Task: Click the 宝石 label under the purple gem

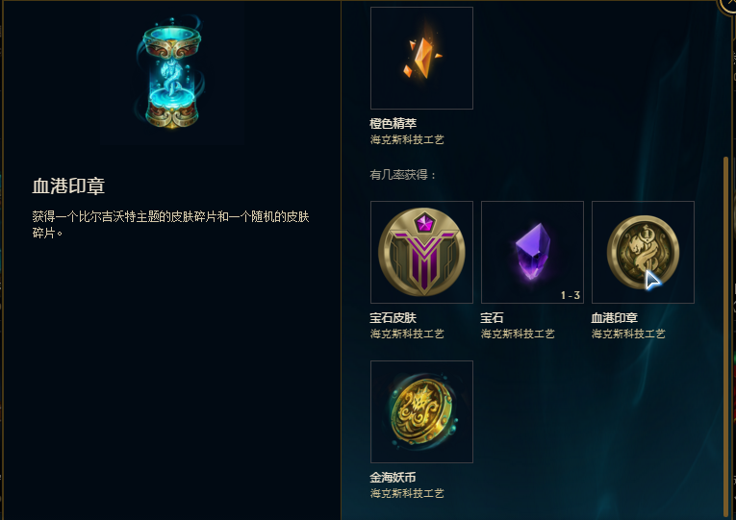Action: tap(492, 318)
